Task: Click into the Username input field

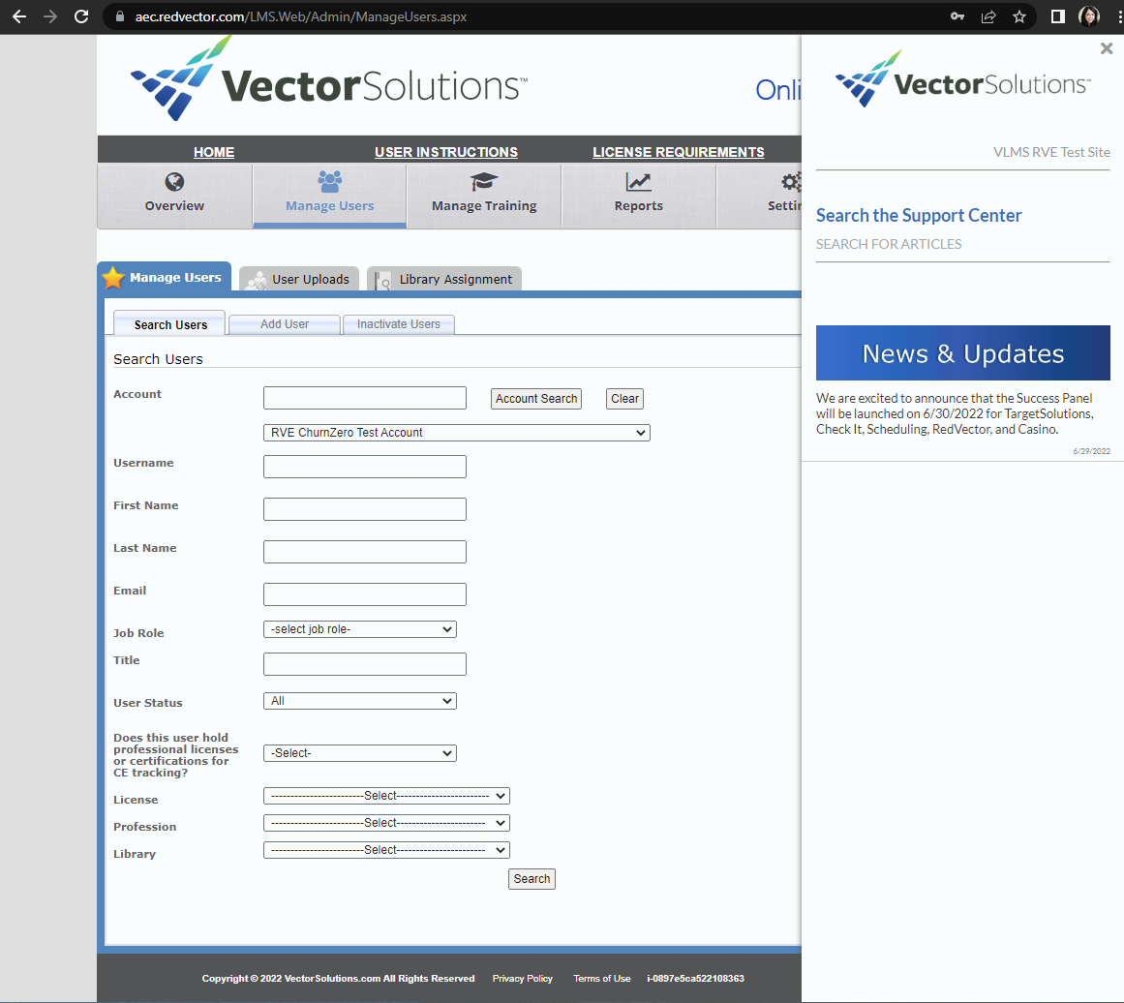Action: pyautogui.click(x=365, y=467)
